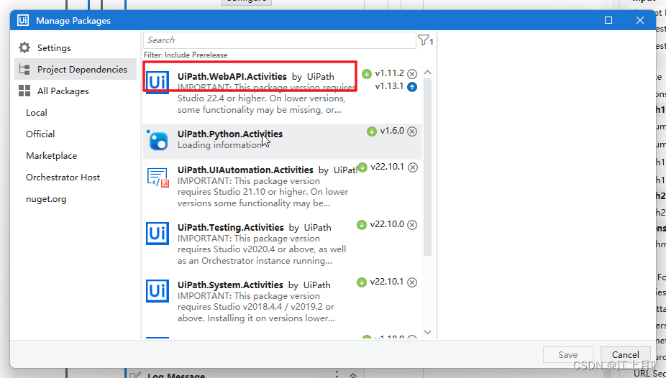Remove UiPath.WebAPI.Activities package
The width and height of the screenshot is (666, 378).
tap(412, 74)
